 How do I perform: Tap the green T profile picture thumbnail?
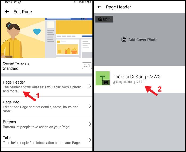[103, 78]
